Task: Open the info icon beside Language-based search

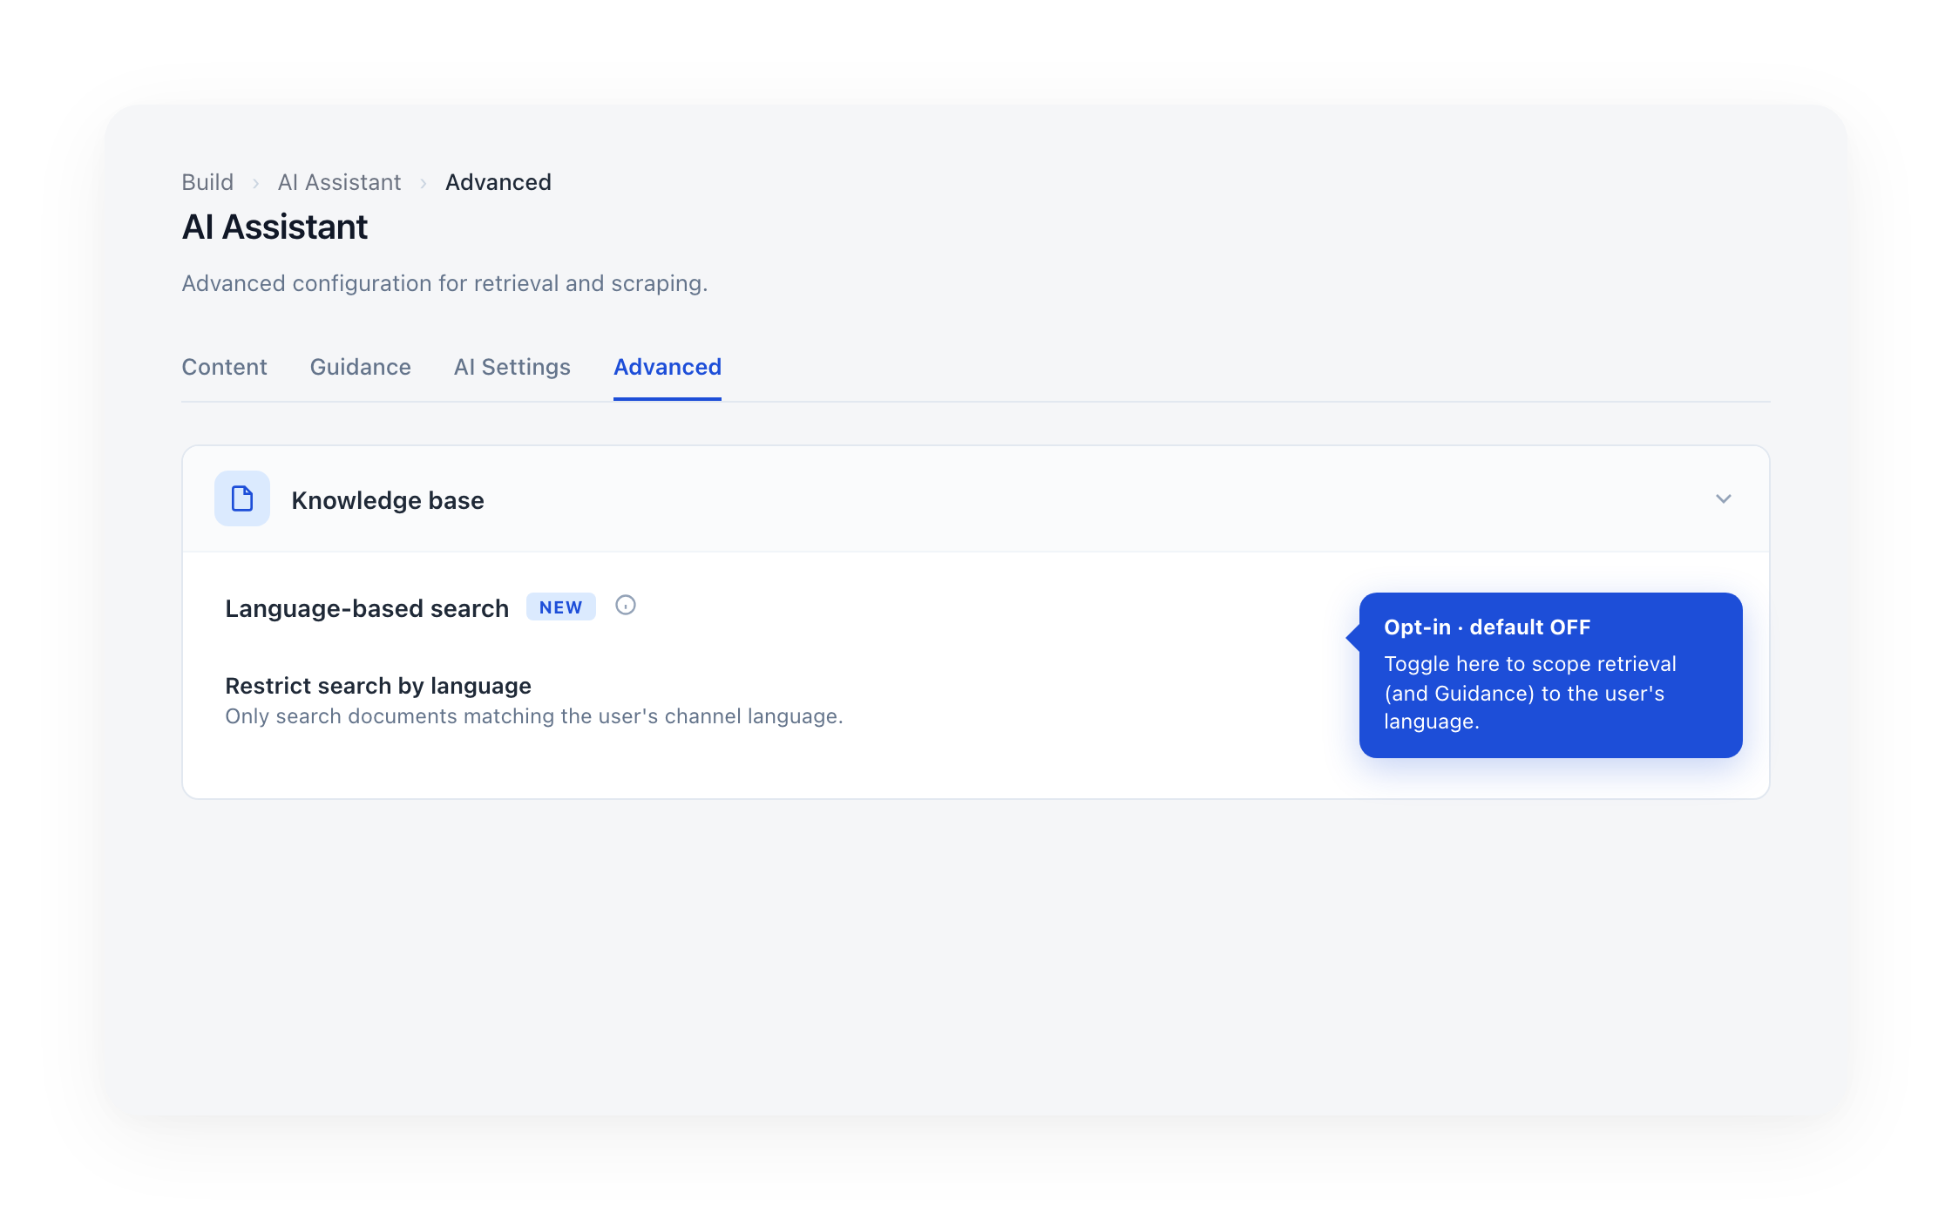Action: [x=626, y=606]
